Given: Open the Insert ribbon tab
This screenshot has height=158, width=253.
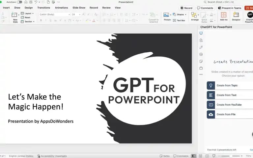Looking at the screenshot, I should pyautogui.click(x=6, y=8).
